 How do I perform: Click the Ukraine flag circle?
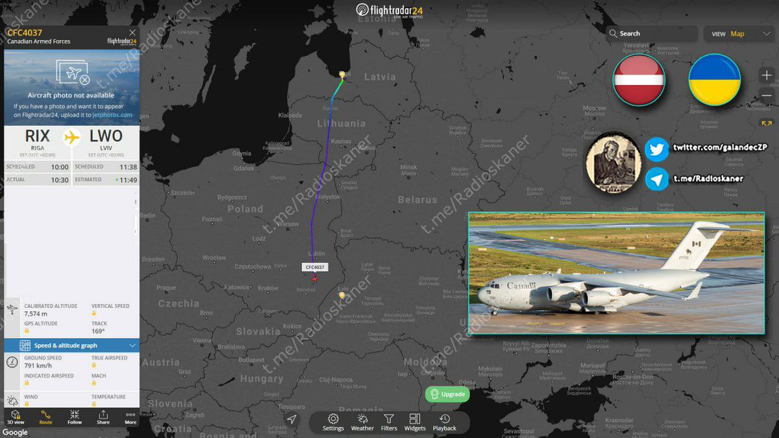(714, 80)
